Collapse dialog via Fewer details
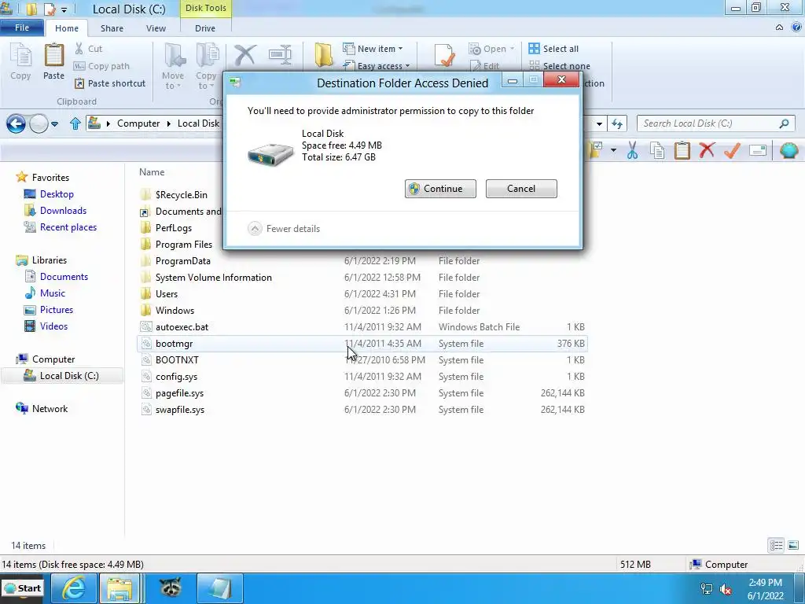The image size is (805, 604). pos(284,229)
